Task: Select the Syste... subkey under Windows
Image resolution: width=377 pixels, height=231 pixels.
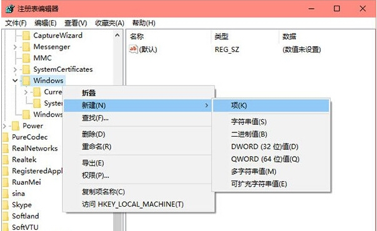Action: coord(53,103)
